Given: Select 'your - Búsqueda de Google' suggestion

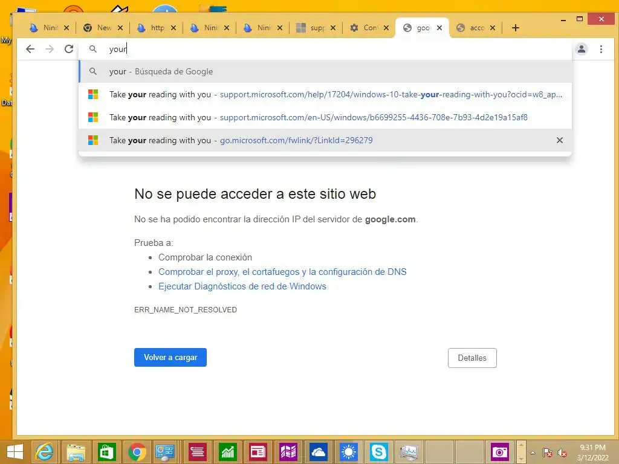Looking at the screenshot, I should pos(326,71).
